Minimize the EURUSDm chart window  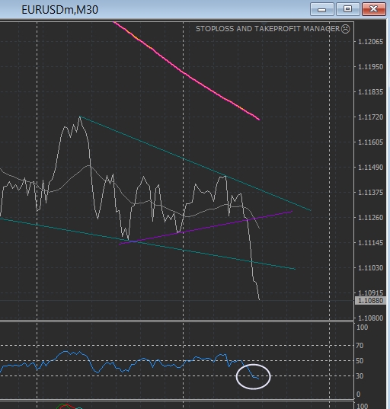322,9
